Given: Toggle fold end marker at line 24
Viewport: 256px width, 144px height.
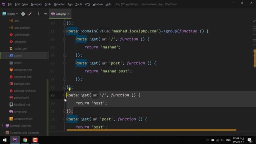Looking at the screenshot, I should [x=64, y=55].
